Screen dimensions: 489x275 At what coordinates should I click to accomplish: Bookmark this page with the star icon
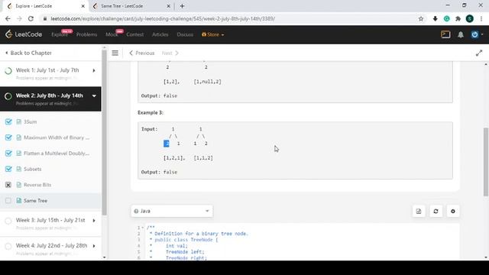click(x=421, y=18)
